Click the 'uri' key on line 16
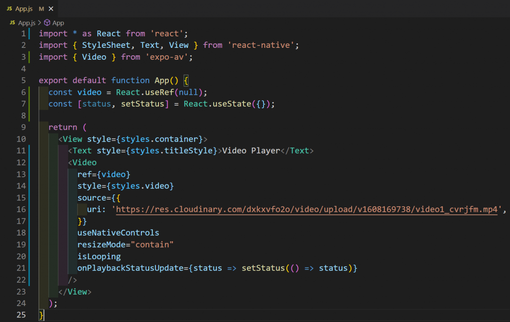Viewport: 510px width, 322px height. pos(94,209)
